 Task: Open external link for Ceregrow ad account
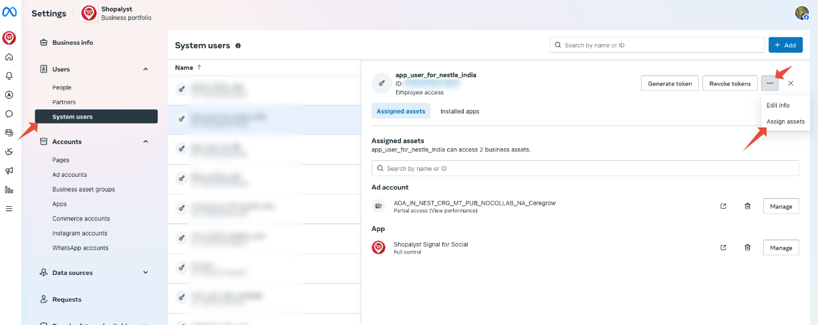[723, 206]
